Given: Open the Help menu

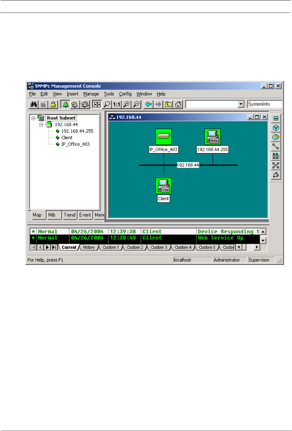Looking at the screenshot, I should coord(161,94).
